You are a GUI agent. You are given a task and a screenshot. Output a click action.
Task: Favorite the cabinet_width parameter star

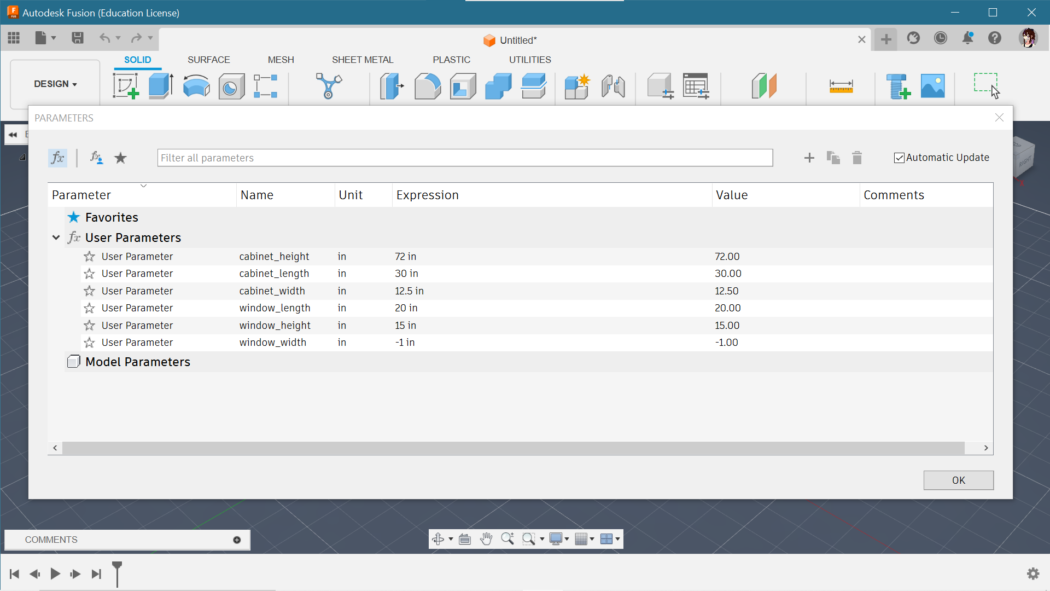coord(89,291)
